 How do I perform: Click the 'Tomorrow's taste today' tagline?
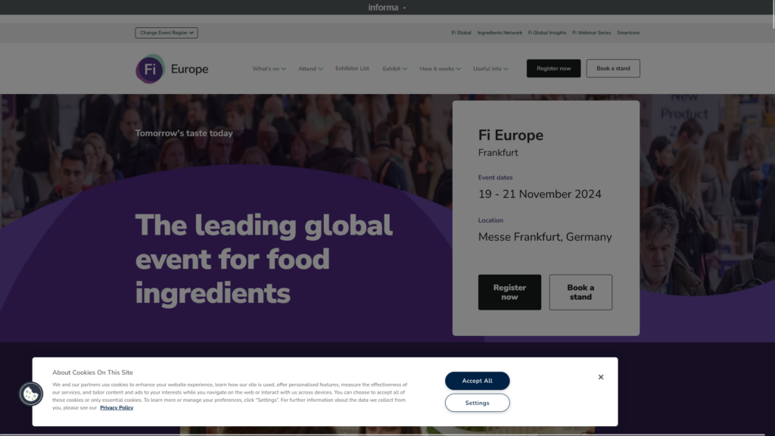point(184,133)
